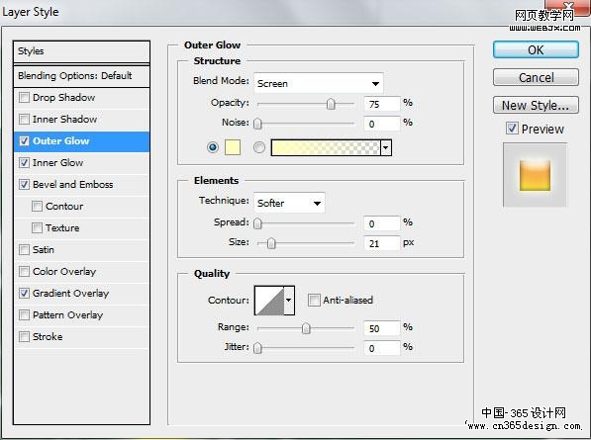Click the OK button

[x=536, y=49]
